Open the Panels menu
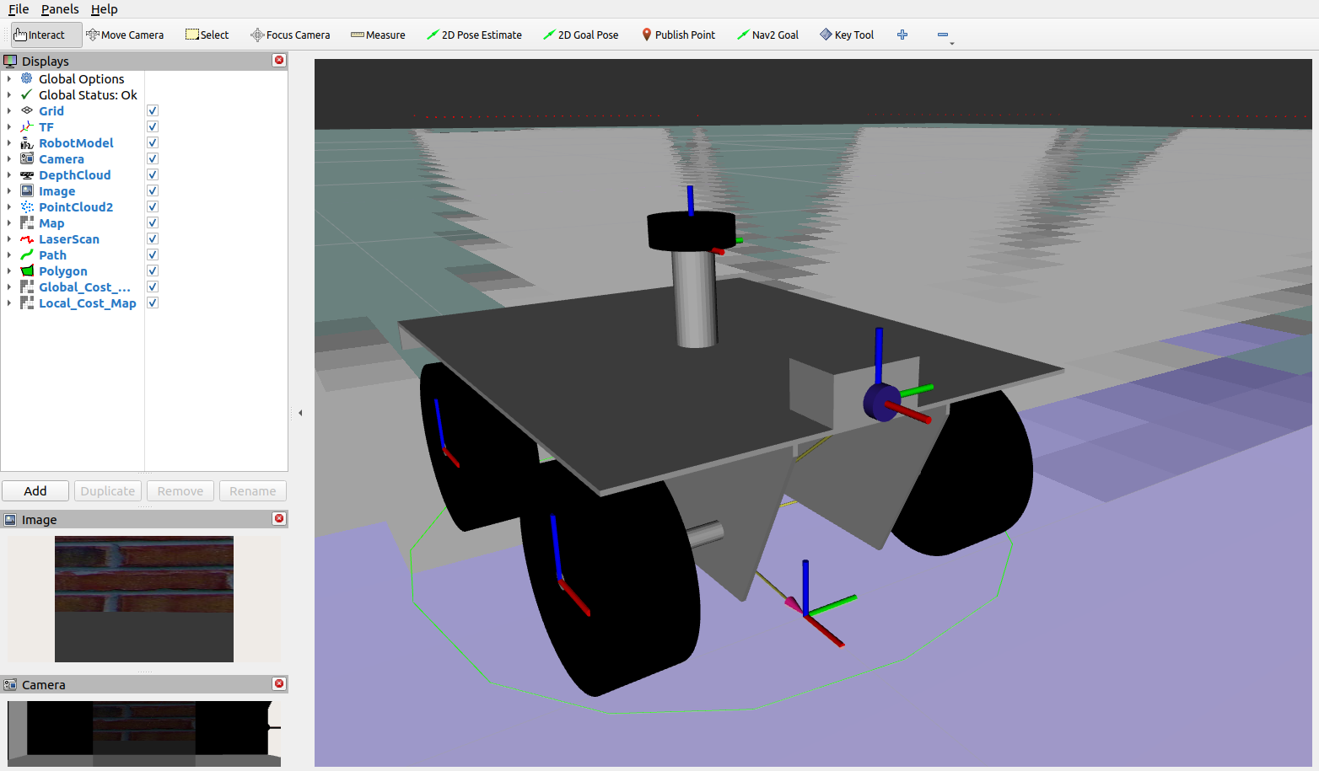This screenshot has width=1319, height=771. 60,9
